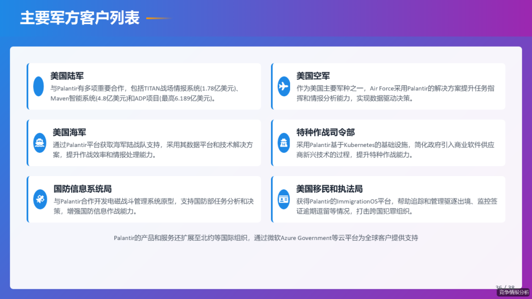
Task: Click the 竞争情报分析 label
Action: [514, 292]
